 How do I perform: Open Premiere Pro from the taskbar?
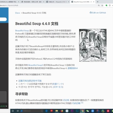[72, 111]
